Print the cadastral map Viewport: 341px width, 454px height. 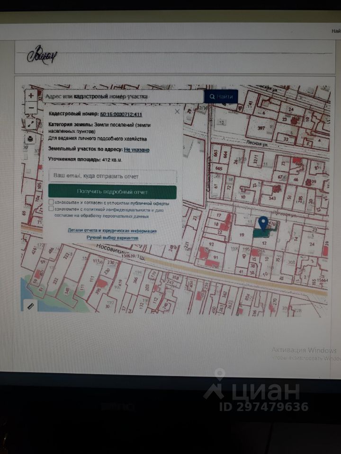click(x=30, y=139)
